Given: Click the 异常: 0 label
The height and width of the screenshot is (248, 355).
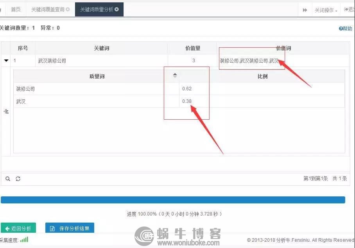Looking at the screenshot, I should click(x=50, y=28).
